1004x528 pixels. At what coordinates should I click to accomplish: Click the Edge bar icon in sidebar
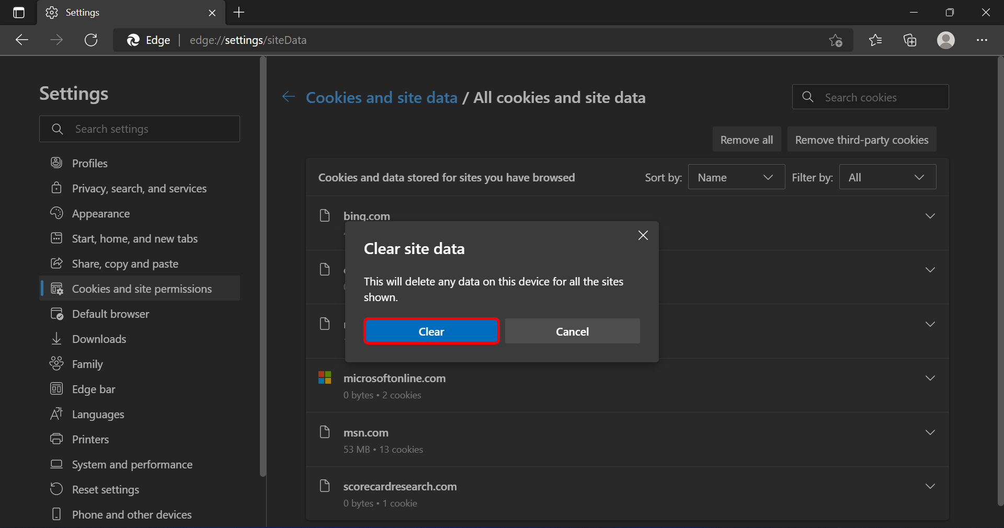coord(56,388)
